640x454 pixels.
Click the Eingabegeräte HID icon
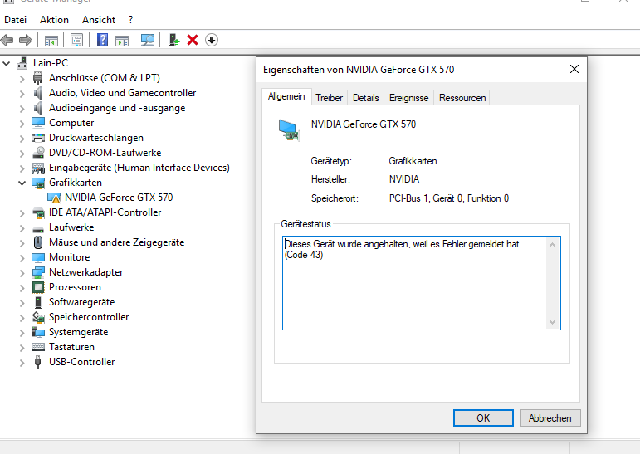click(x=38, y=168)
